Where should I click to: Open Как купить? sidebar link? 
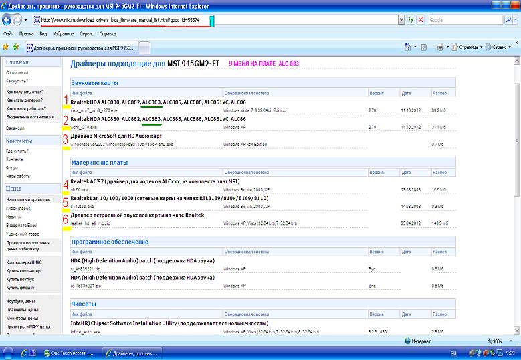tap(17, 81)
